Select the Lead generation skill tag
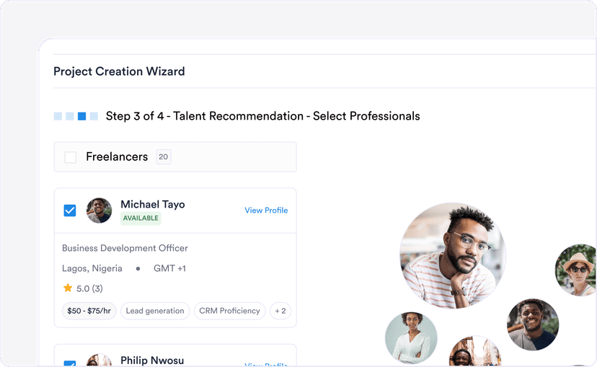Screen dimensions: 597x367 [x=155, y=311]
